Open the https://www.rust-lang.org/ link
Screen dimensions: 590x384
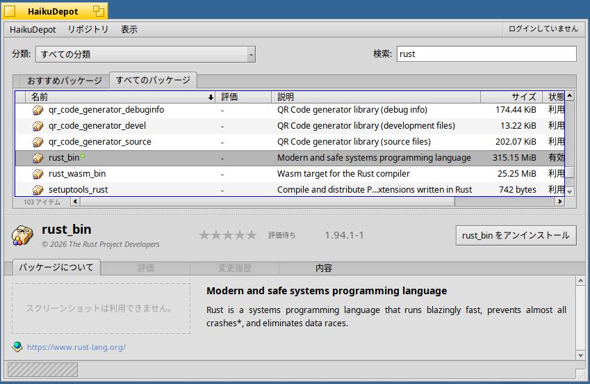[x=76, y=347]
